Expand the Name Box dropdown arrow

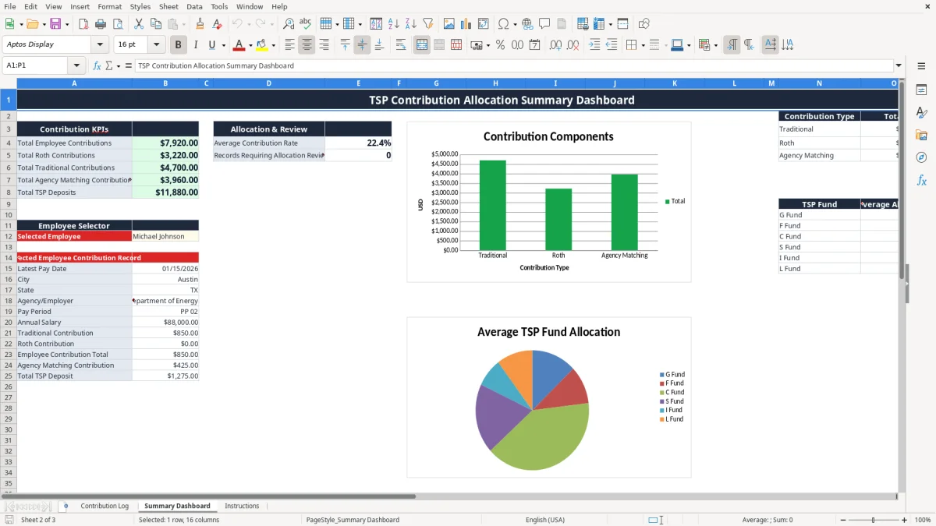pyautogui.click(x=76, y=65)
